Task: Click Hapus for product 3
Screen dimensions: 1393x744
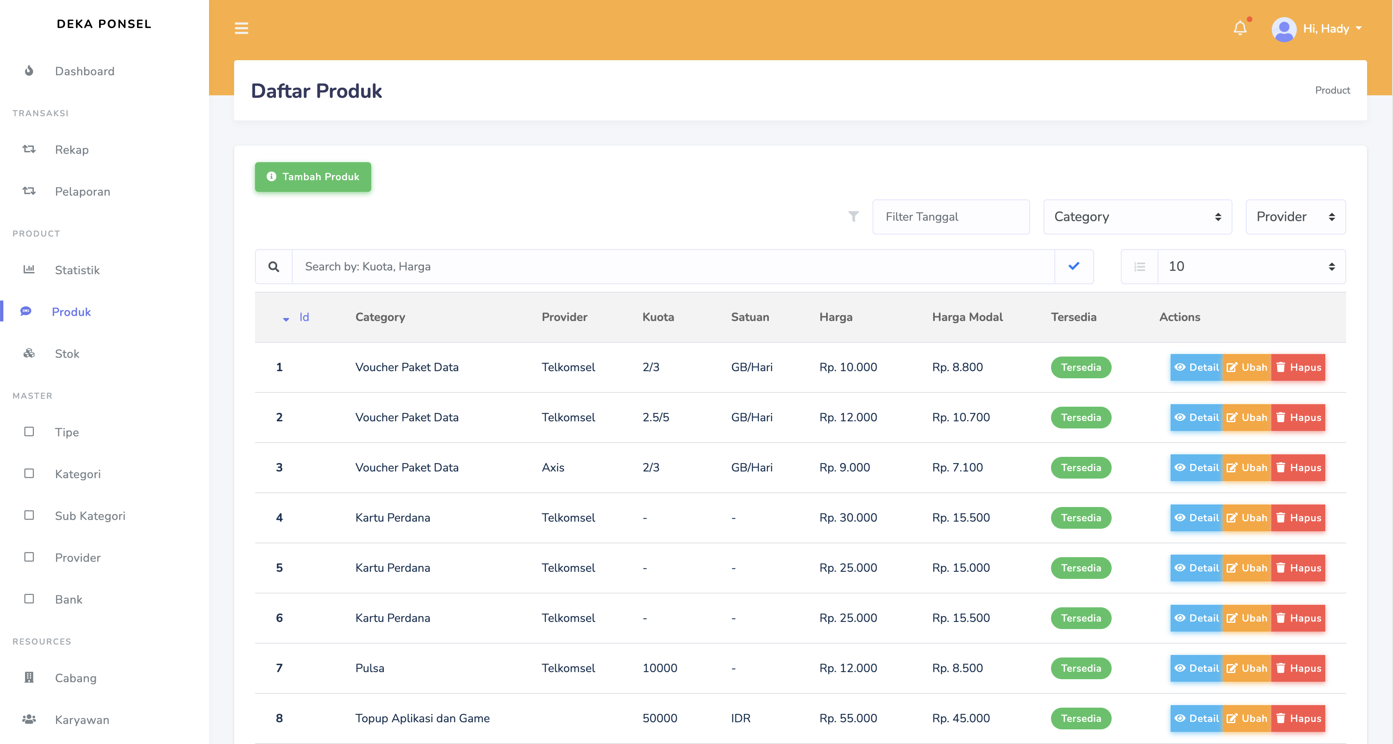Action: point(1299,468)
